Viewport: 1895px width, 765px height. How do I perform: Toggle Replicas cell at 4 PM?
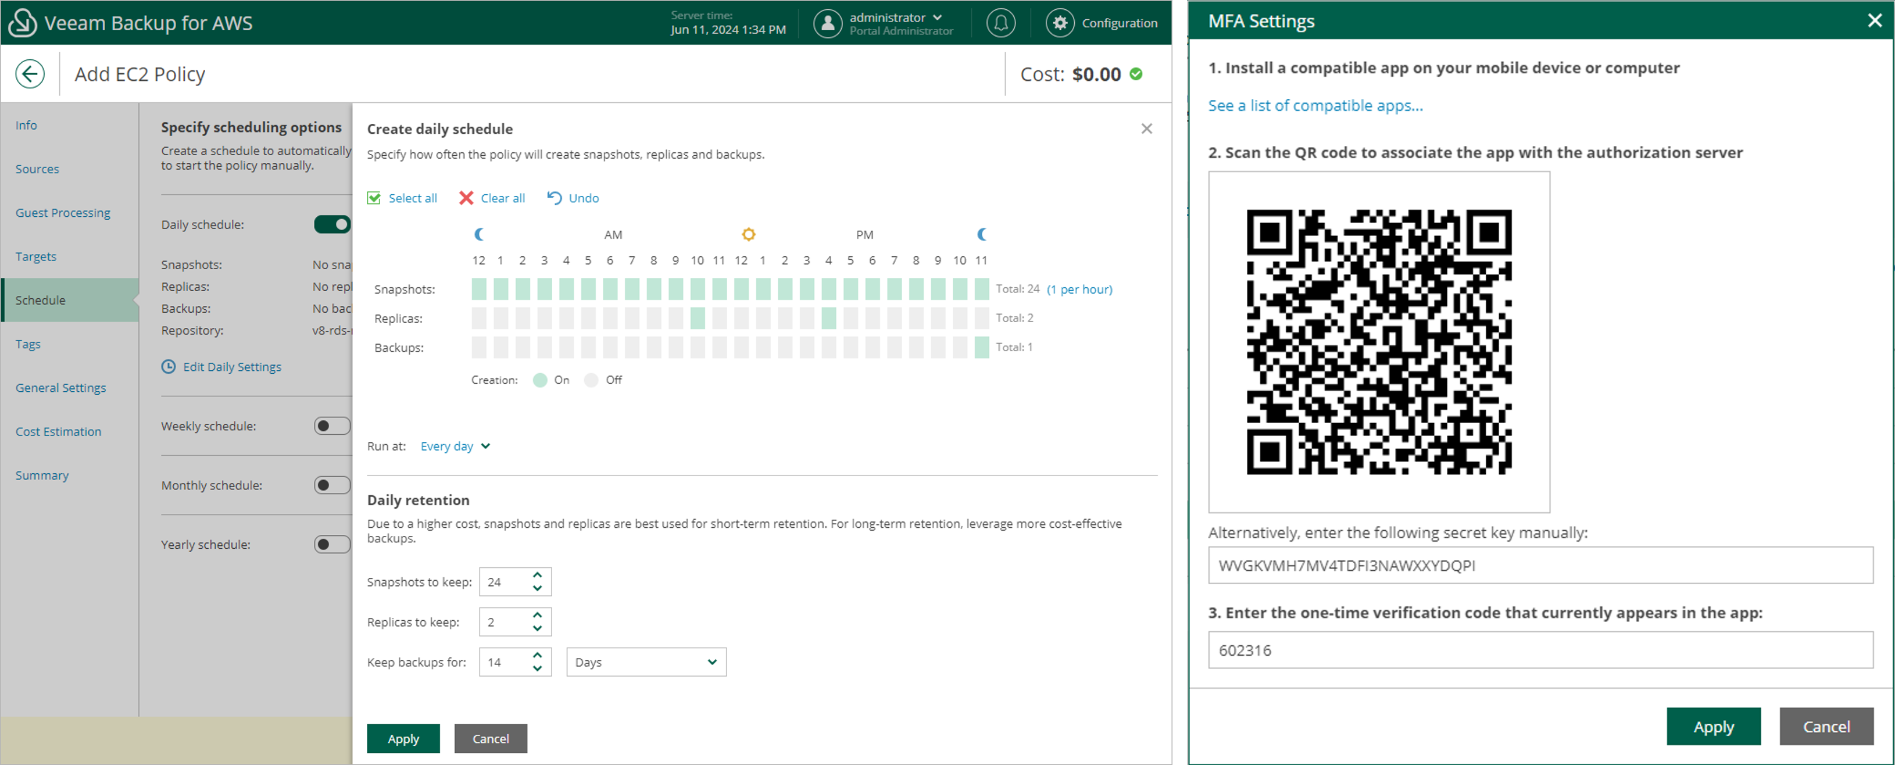(828, 318)
